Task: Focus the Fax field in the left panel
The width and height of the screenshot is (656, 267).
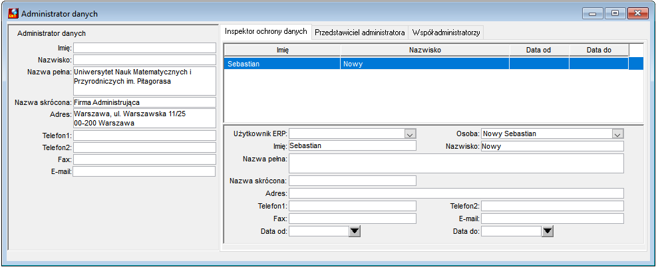Action: (x=145, y=159)
